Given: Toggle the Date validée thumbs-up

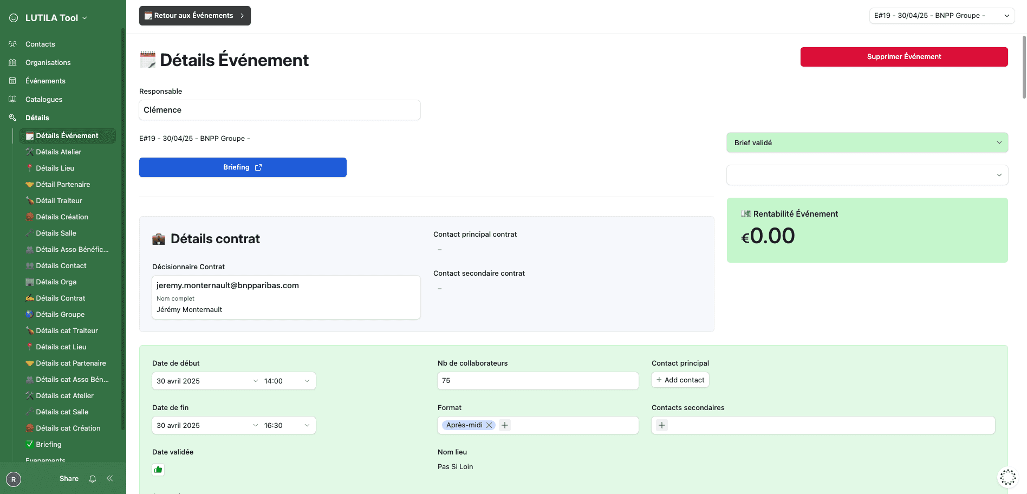Looking at the screenshot, I should coord(158,470).
